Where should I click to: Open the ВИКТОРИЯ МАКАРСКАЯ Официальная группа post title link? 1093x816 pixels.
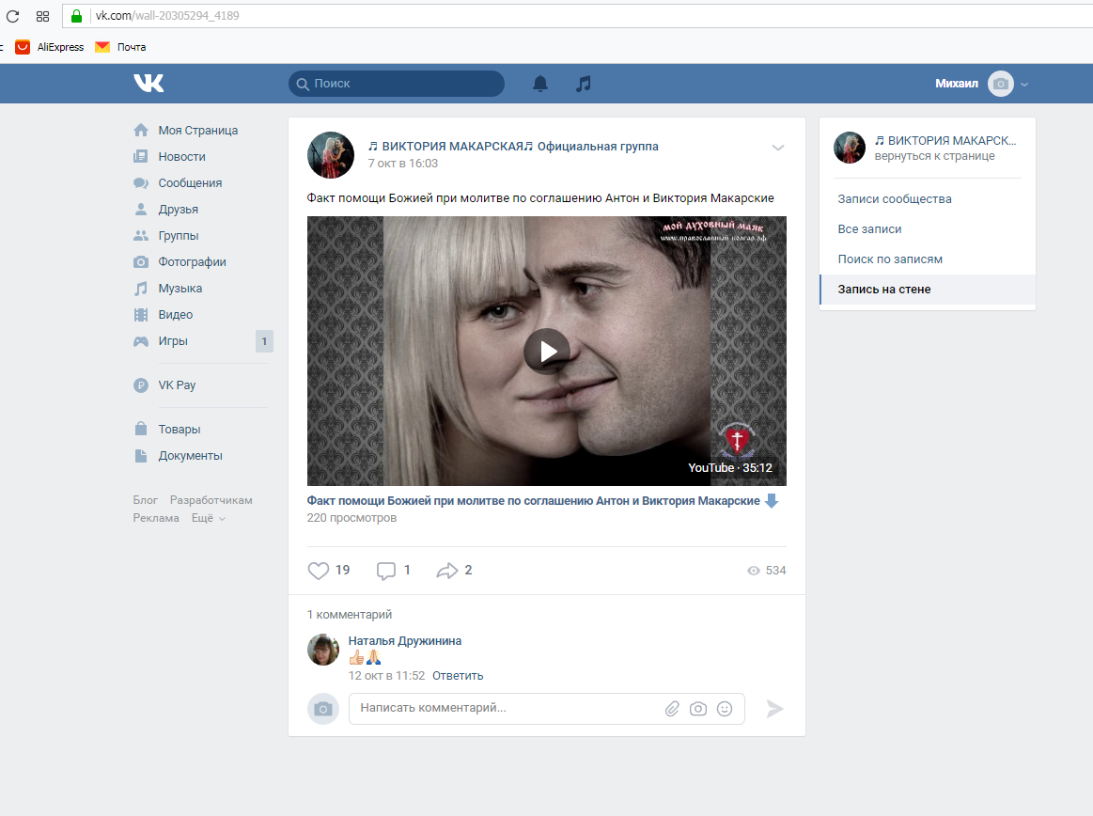point(513,147)
